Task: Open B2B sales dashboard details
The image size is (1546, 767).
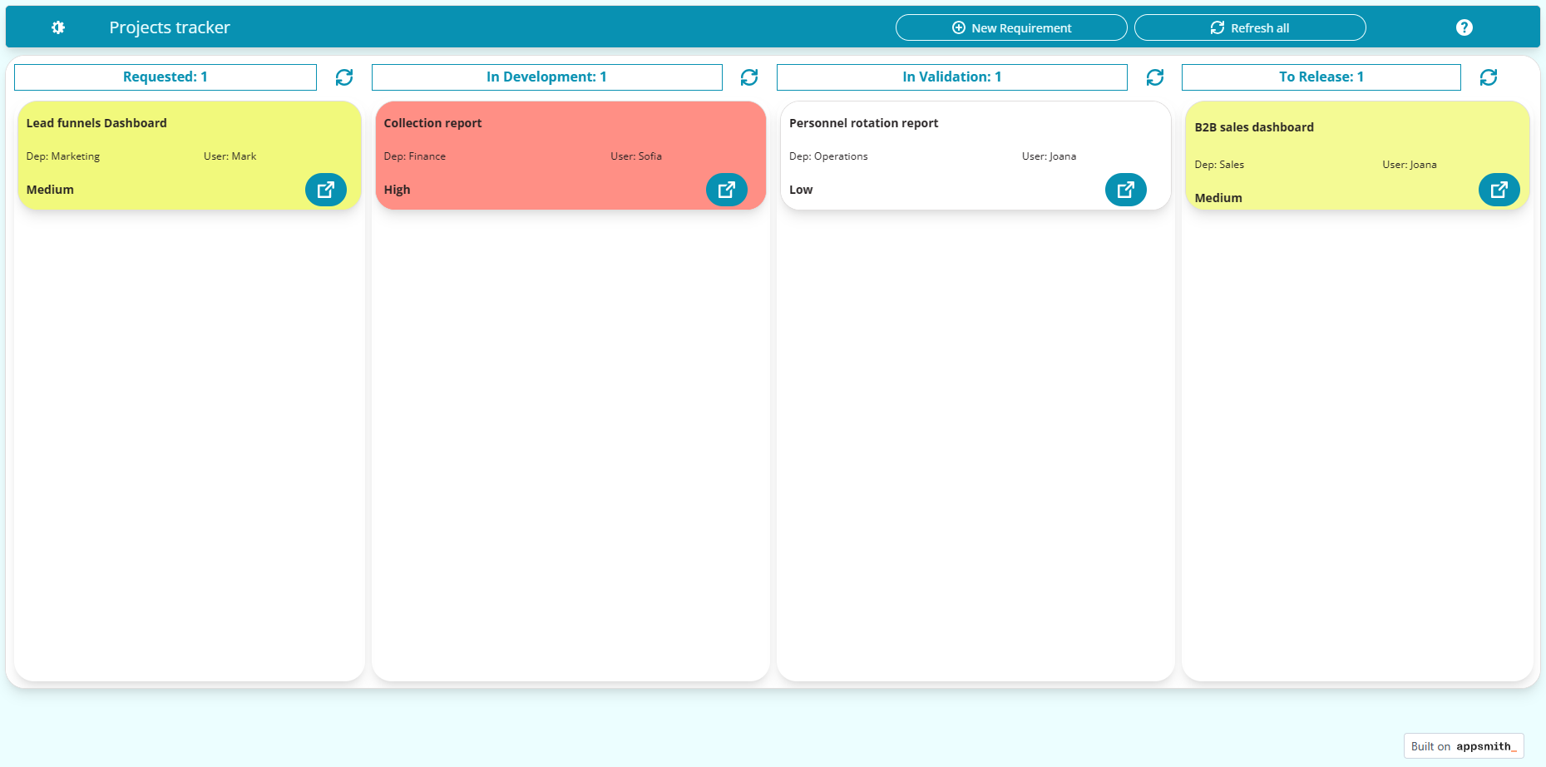Action: [1499, 190]
